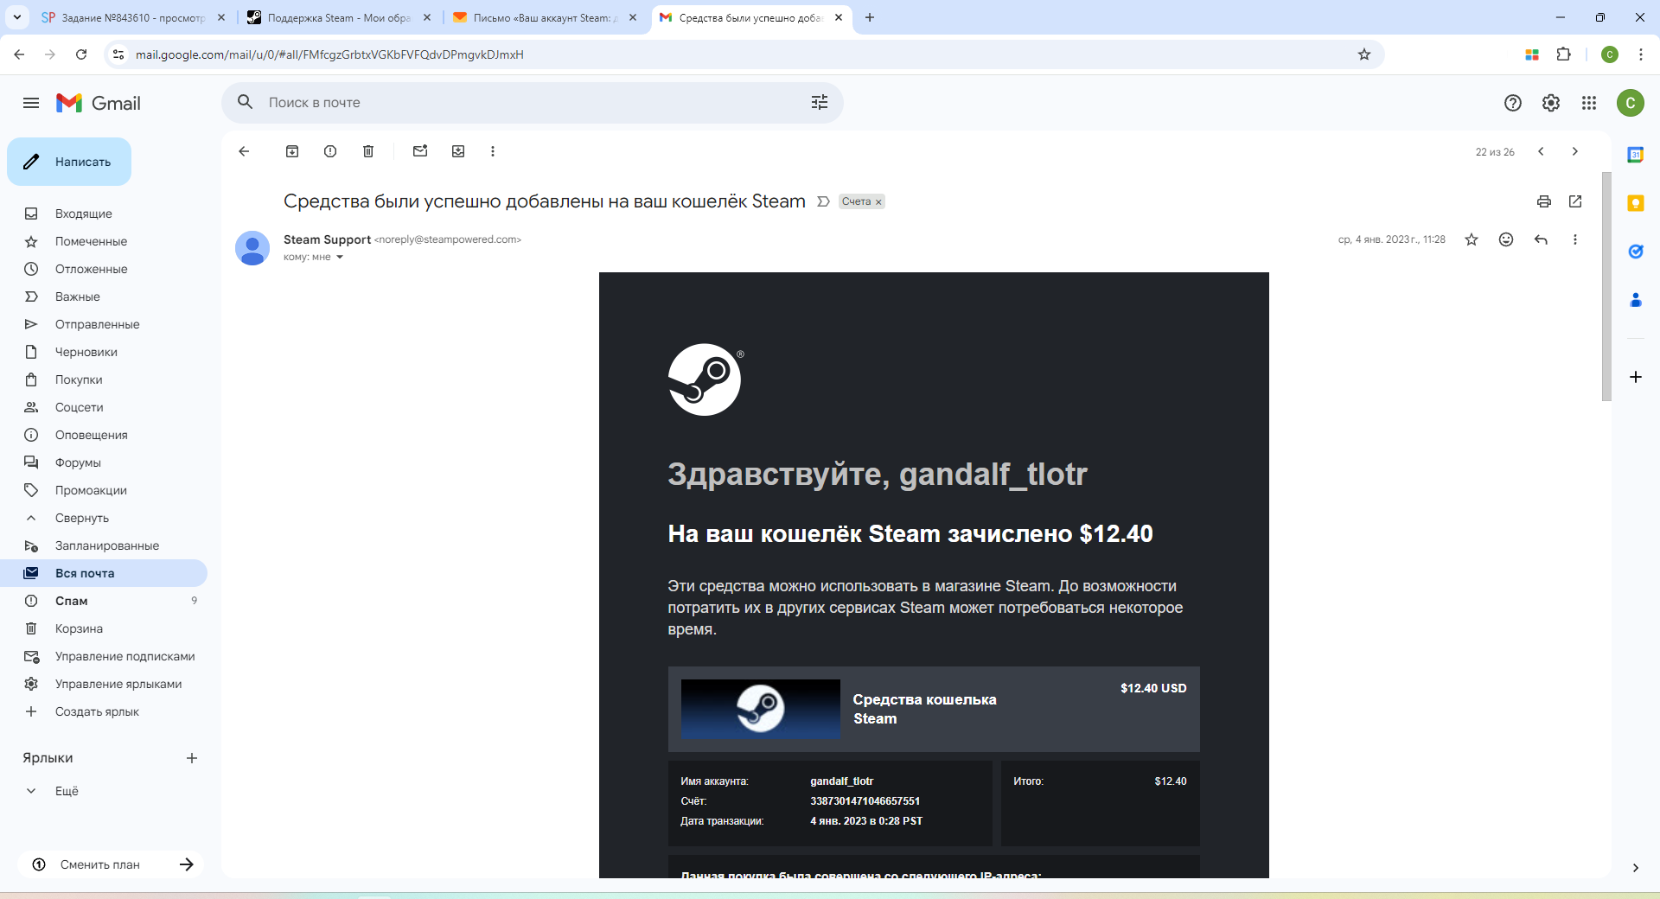Switch to Письмо «Ваш аккаунт Steam» tab
Screen dimensions: 1660x899
pos(546,17)
